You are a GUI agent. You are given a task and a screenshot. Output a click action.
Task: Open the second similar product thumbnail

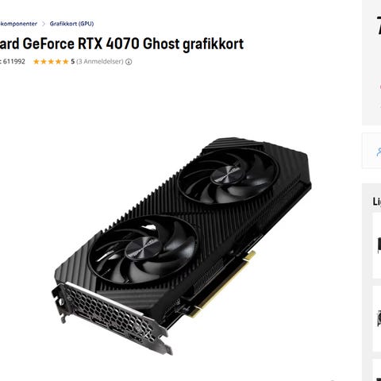(379, 319)
